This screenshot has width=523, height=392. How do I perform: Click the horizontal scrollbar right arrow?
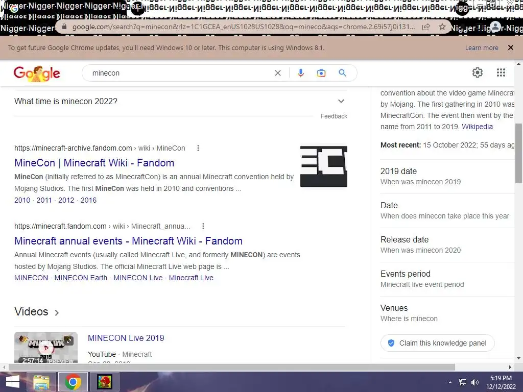pyautogui.click(x=510, y=367)
